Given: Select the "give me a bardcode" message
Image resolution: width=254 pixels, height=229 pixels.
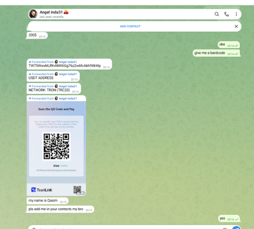Looking at the screenshot, I should (216, 53).
